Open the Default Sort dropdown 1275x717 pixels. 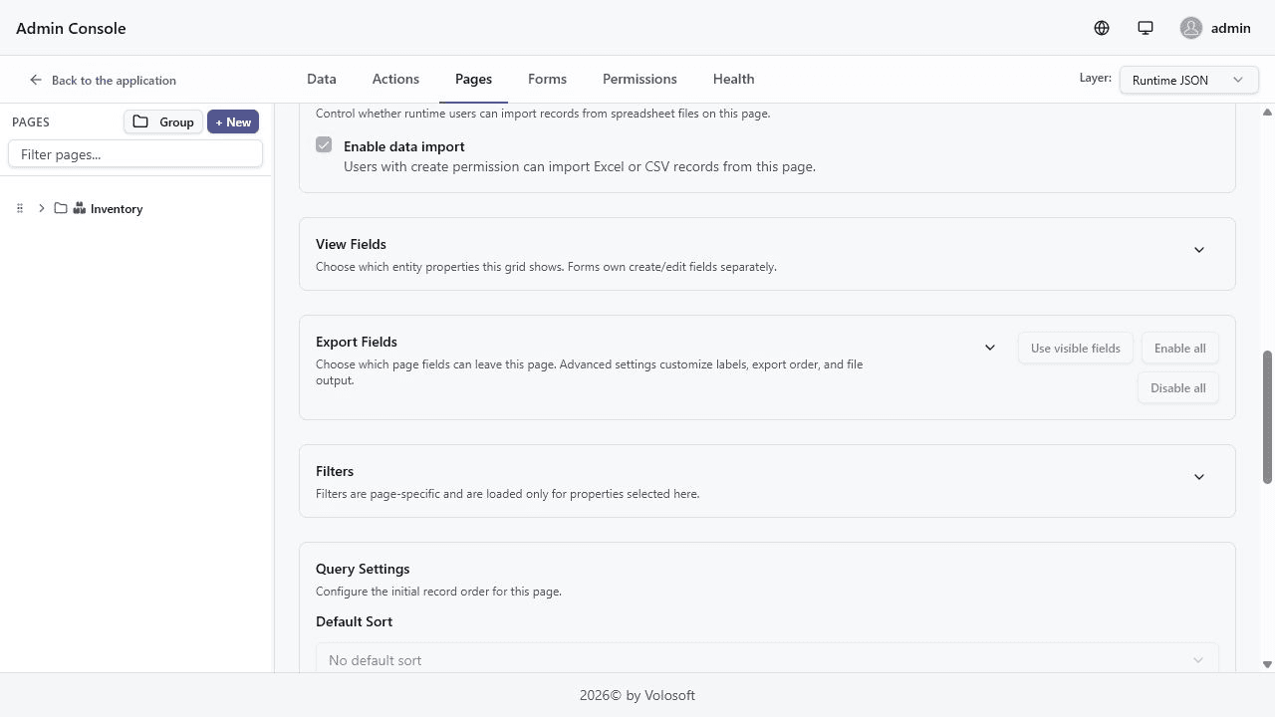[x=767, y=659]
